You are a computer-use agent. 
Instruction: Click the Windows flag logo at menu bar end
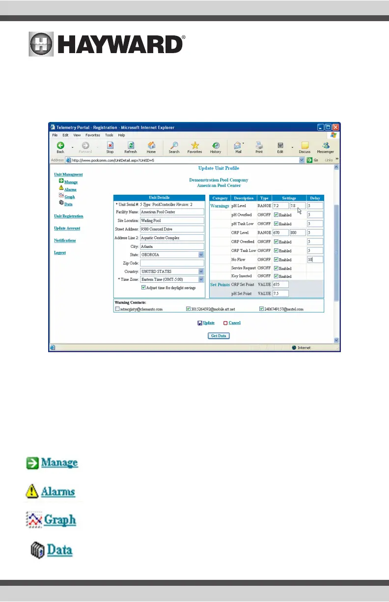click(333, 135)
